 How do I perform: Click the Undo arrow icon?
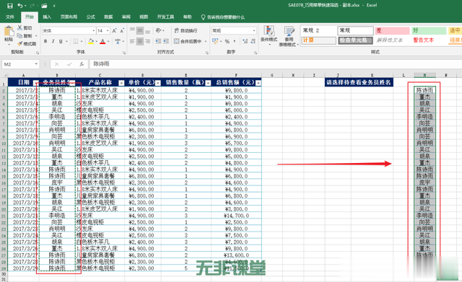(20, 6)
